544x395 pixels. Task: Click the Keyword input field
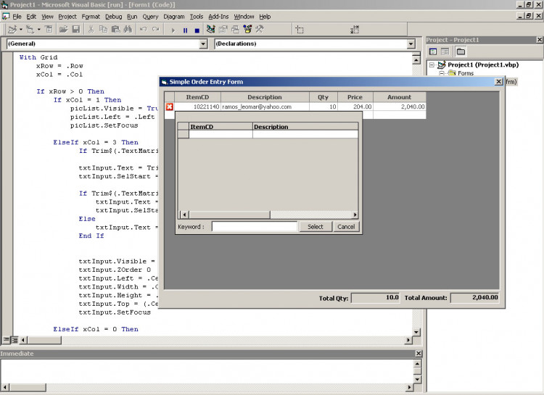255,227
